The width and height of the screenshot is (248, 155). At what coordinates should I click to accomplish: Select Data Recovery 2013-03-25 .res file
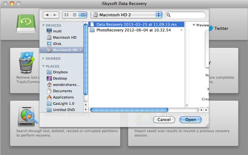pyautogui.click(x=136, y=24)
